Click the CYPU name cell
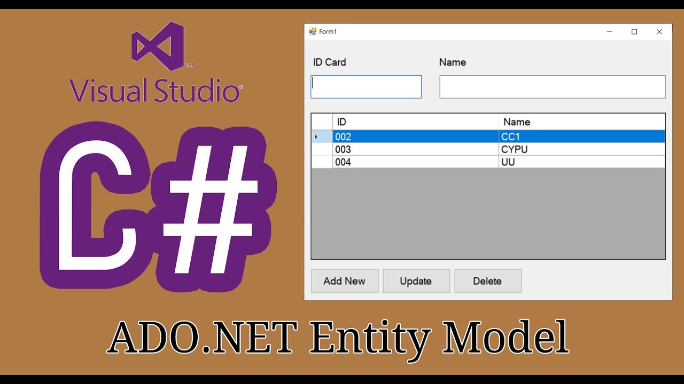The image size is (684, 384). [x=582, y=149]
